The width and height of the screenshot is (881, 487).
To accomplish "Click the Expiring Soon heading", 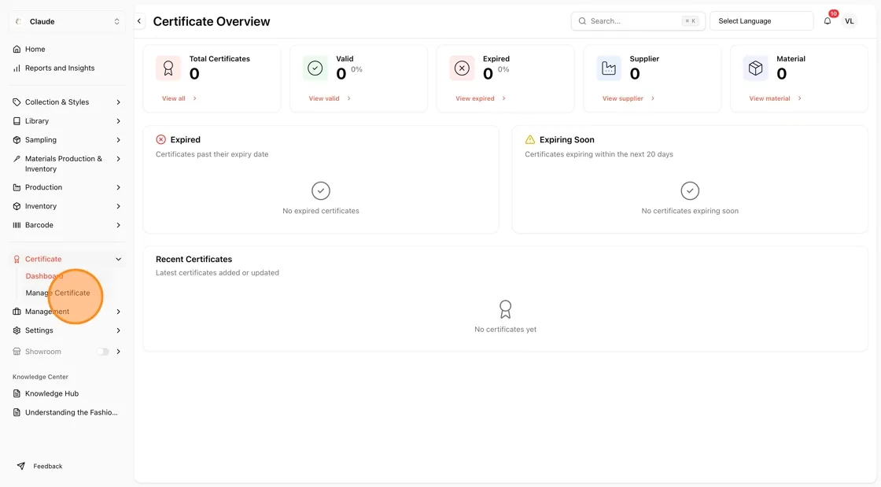I will (567, 140).
